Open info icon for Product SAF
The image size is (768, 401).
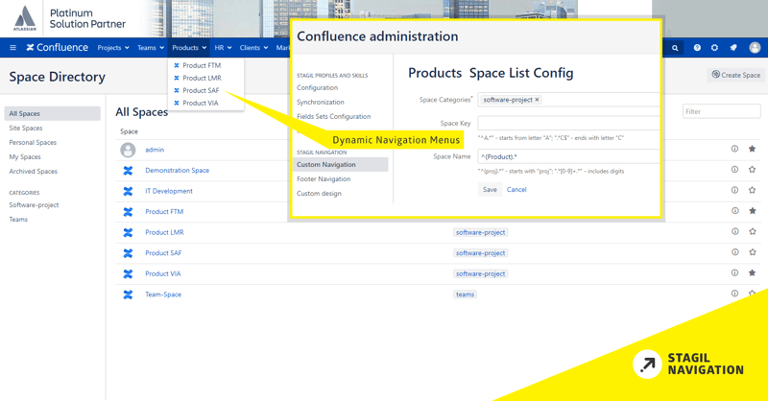coord(734,252)
